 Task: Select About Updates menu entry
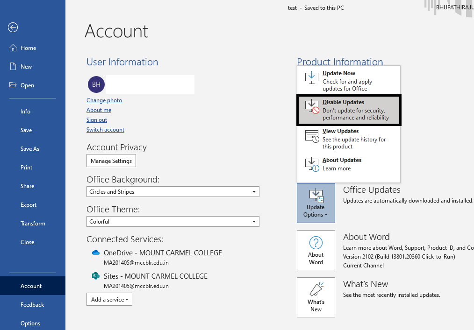tap(349, 164)
